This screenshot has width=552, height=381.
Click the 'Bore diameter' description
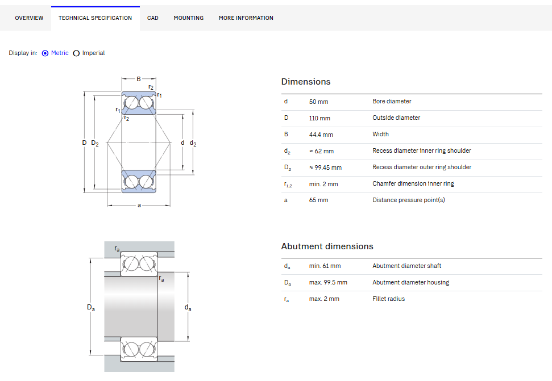click(x=392, y=101)
